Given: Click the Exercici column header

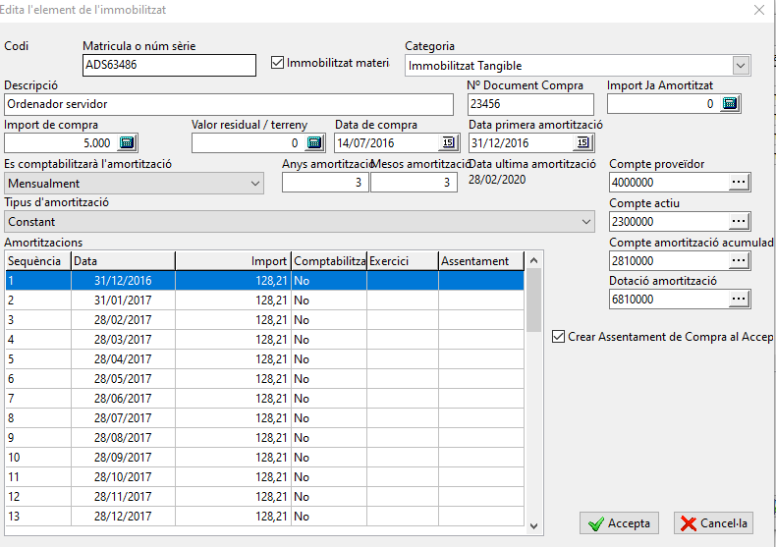Looking at the screenshot, I should [x=403, y=261].
